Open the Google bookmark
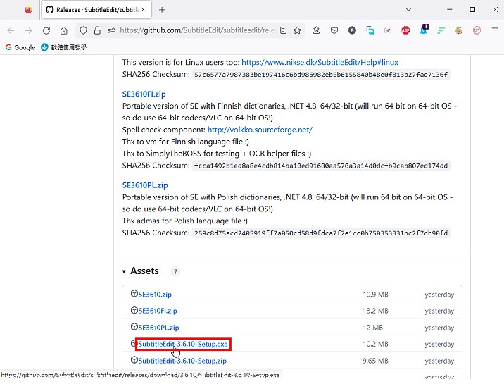The image size is (504, 384). coord(20,47)
